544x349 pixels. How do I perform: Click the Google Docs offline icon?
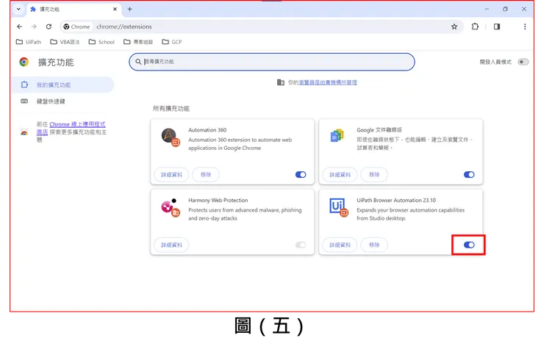pos(337,136)
